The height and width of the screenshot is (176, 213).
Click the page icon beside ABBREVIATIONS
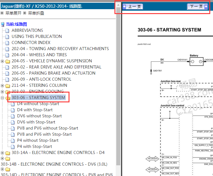pyautogui.click(x=7, y=31)
